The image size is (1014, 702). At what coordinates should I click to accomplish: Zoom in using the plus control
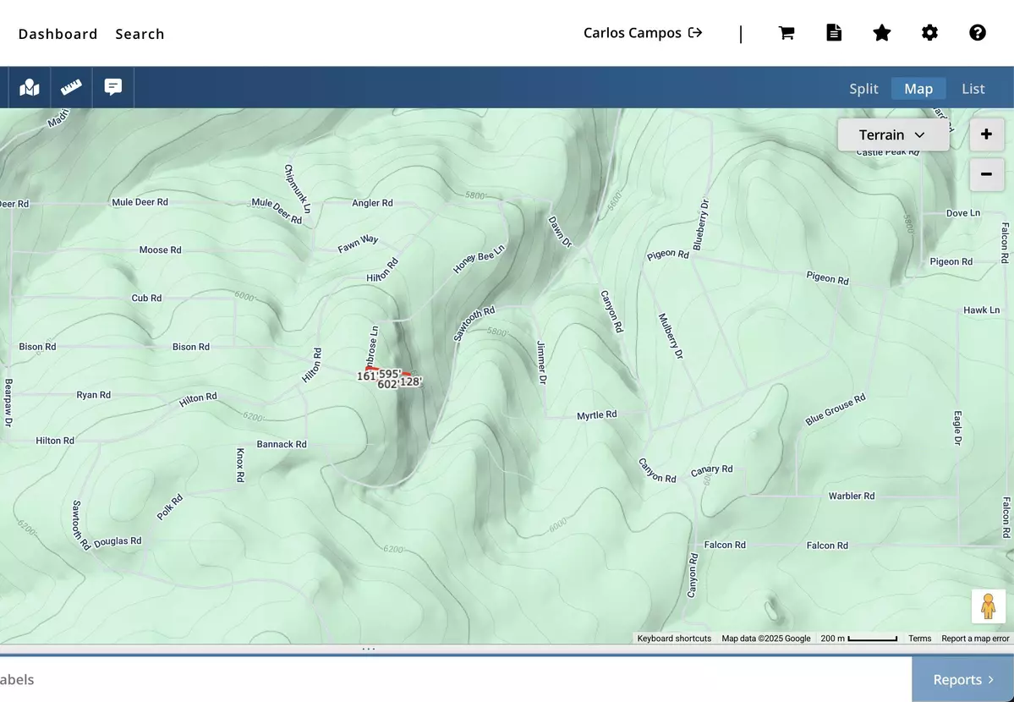click(x=986, y=134)
